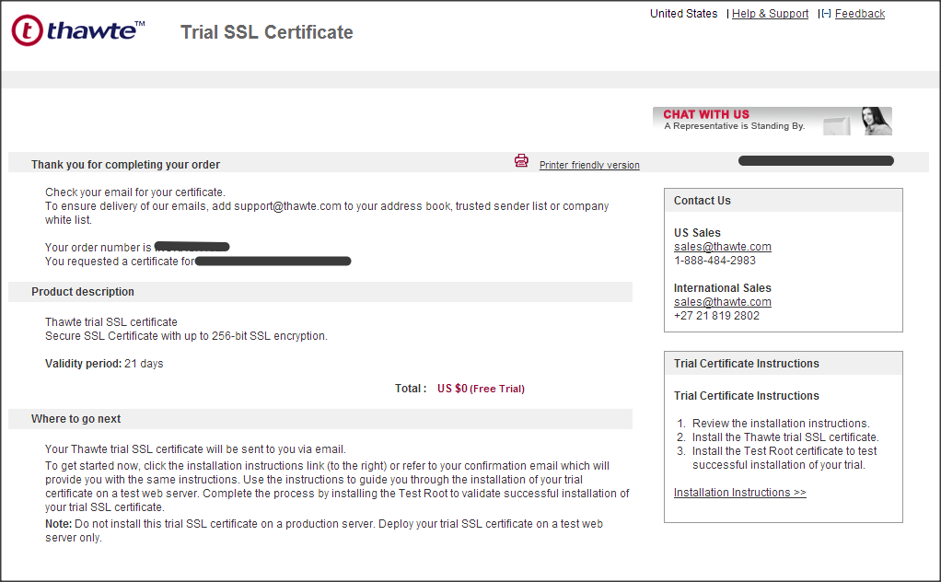Viewport: 941px width, 582px height.
Task: Click 'You requested a certificate for' line
Action: [198, 261]
